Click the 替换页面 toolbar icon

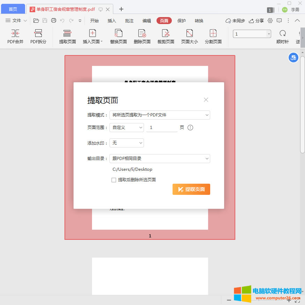(x=118, y=36)
